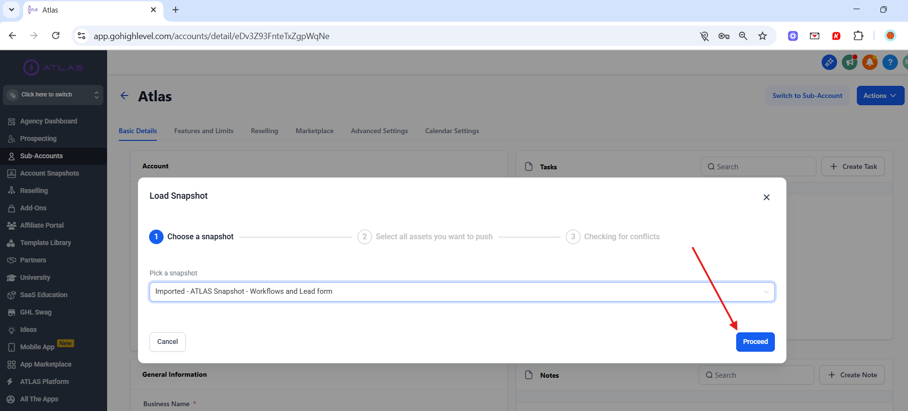Click the GHL Swag store icon
The height and width of the screenshot is (411, 908).
(x=12, y=313)
